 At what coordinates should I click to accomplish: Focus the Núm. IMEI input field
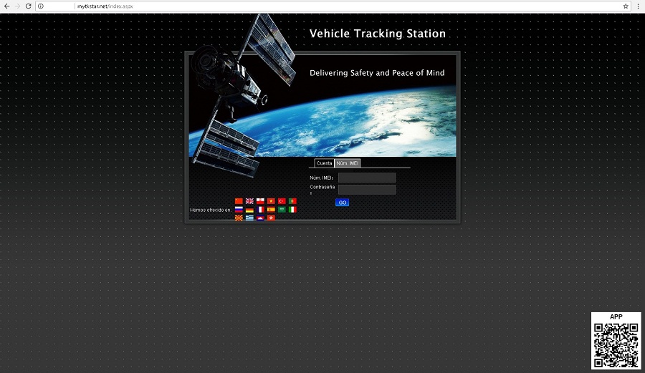367,178
